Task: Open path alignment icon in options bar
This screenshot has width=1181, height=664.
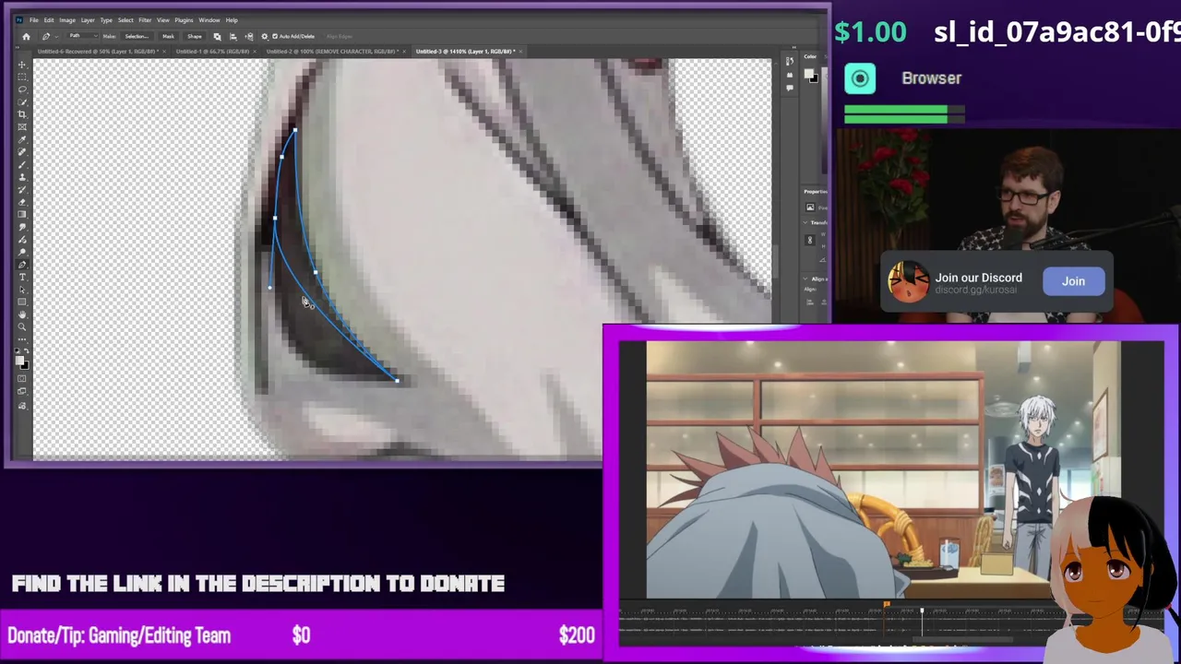Action: [233, 36]
